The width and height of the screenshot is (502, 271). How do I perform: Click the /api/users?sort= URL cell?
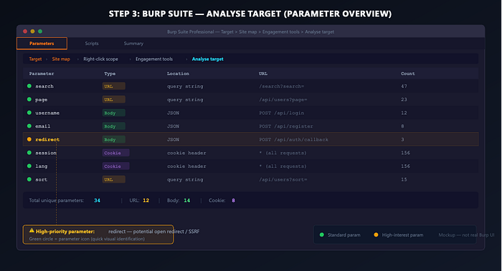(x=283, y=179)
